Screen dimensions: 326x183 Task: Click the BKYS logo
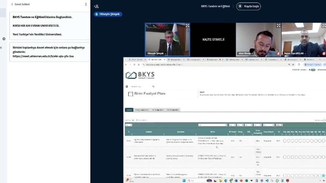140,75
